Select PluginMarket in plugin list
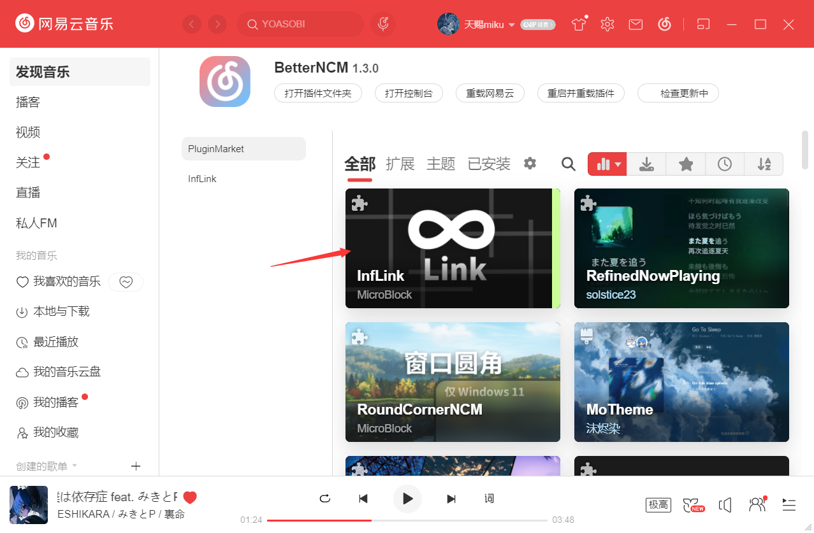 (x=243, y=148)
